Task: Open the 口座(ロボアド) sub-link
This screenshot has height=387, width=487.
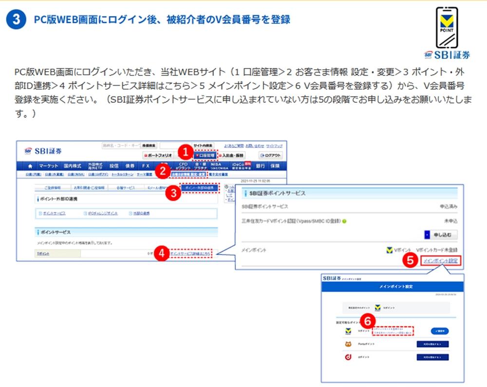Action: coord(98,174)
